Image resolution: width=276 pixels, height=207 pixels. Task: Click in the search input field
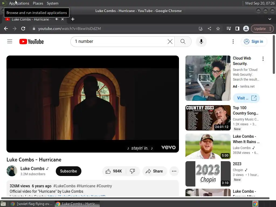click(x=120, y=42)
